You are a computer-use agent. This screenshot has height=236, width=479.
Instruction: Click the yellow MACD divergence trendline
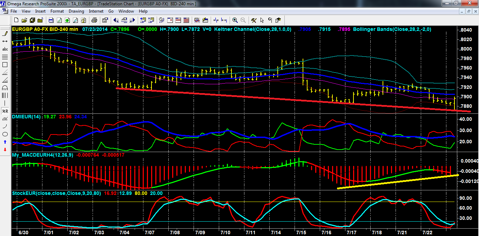(396, 182)
